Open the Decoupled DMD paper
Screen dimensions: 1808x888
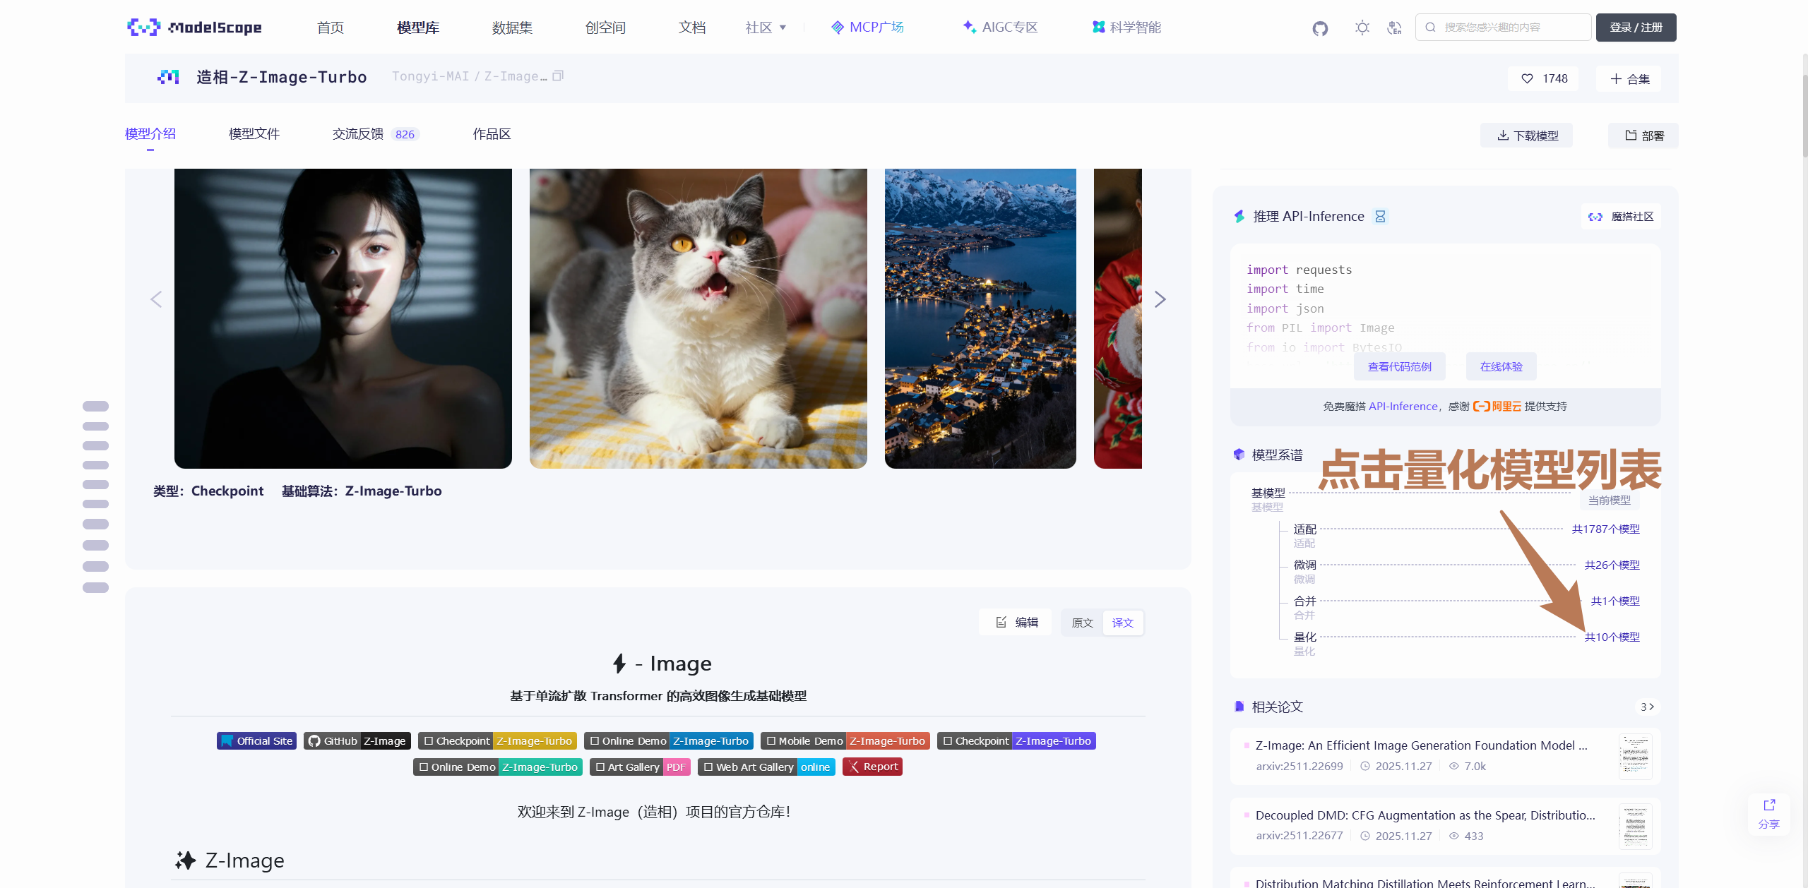coord(1445,826)
